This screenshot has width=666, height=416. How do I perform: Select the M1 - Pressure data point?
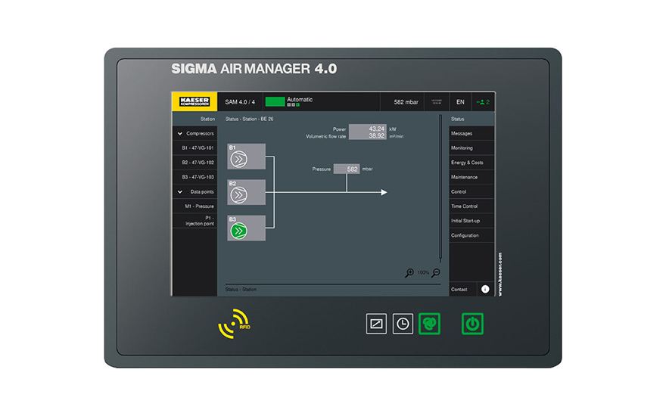tap(195, 206)
